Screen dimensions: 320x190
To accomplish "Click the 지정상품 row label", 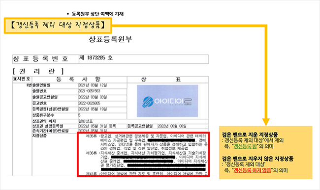I will coord(39,136).
